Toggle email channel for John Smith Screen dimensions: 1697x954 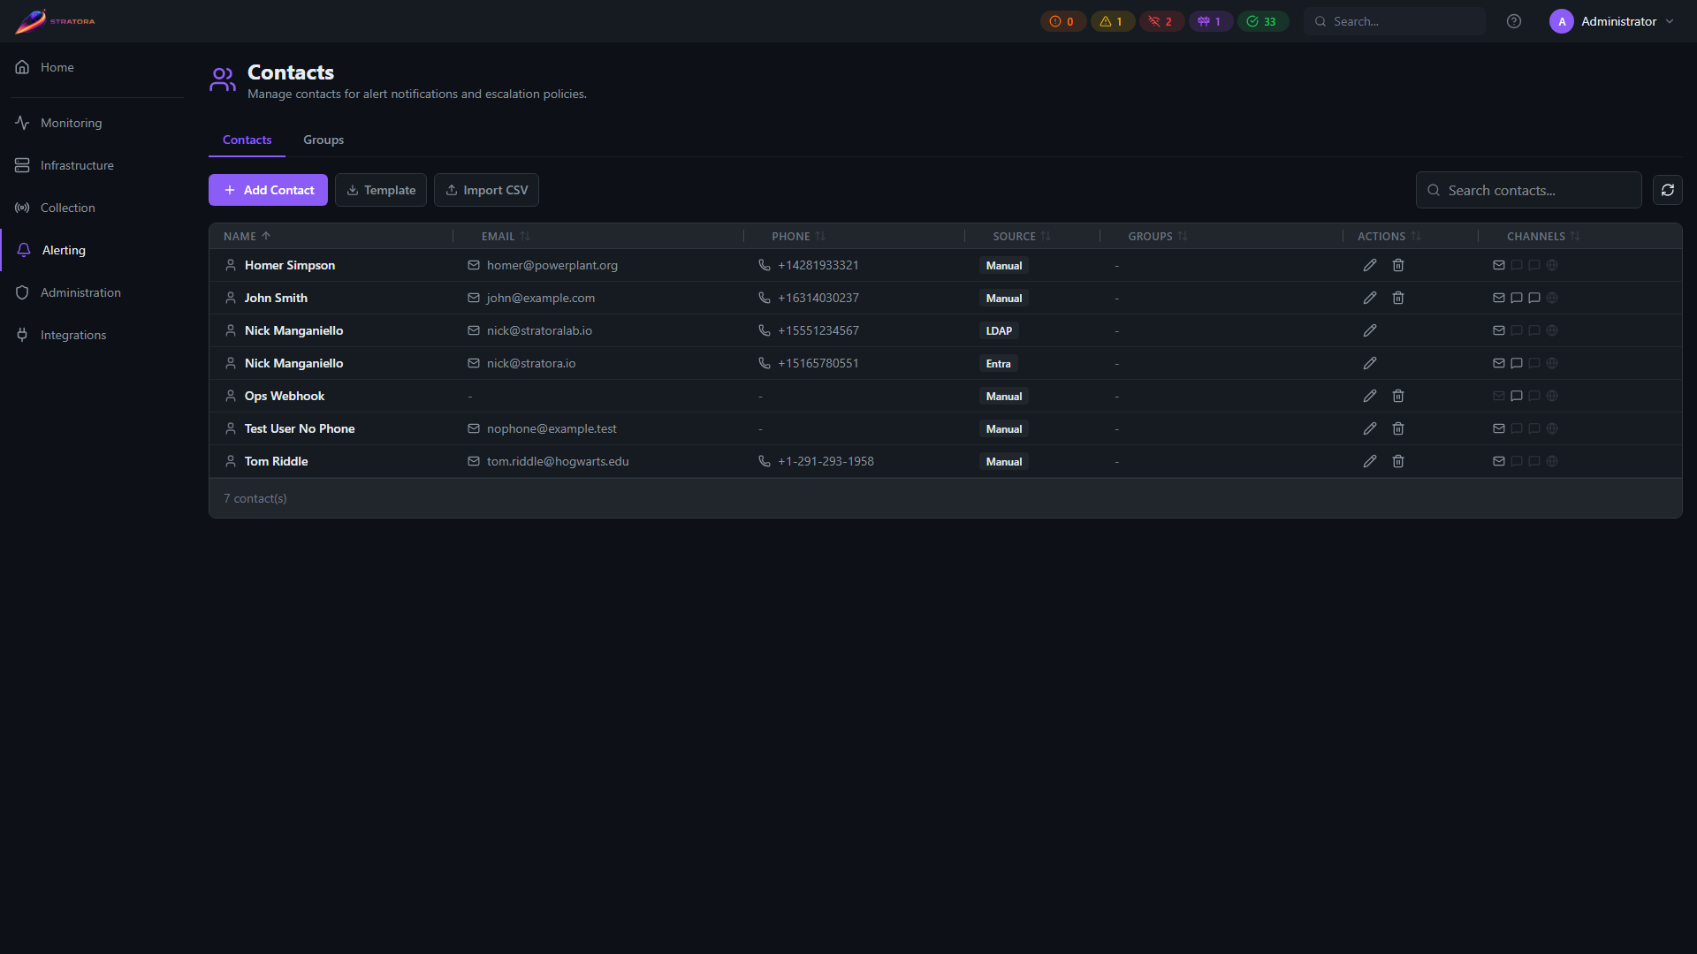click(1499, 298)
